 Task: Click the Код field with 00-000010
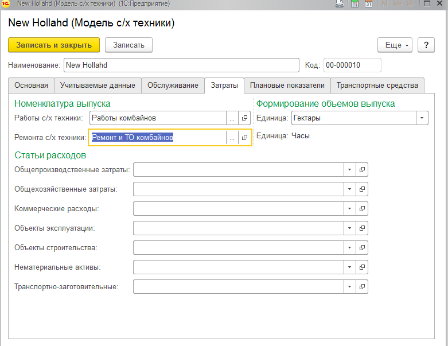(352, 65)
